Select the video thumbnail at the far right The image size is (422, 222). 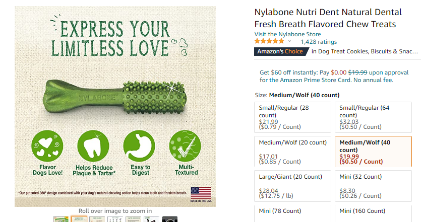coord(169,219)
